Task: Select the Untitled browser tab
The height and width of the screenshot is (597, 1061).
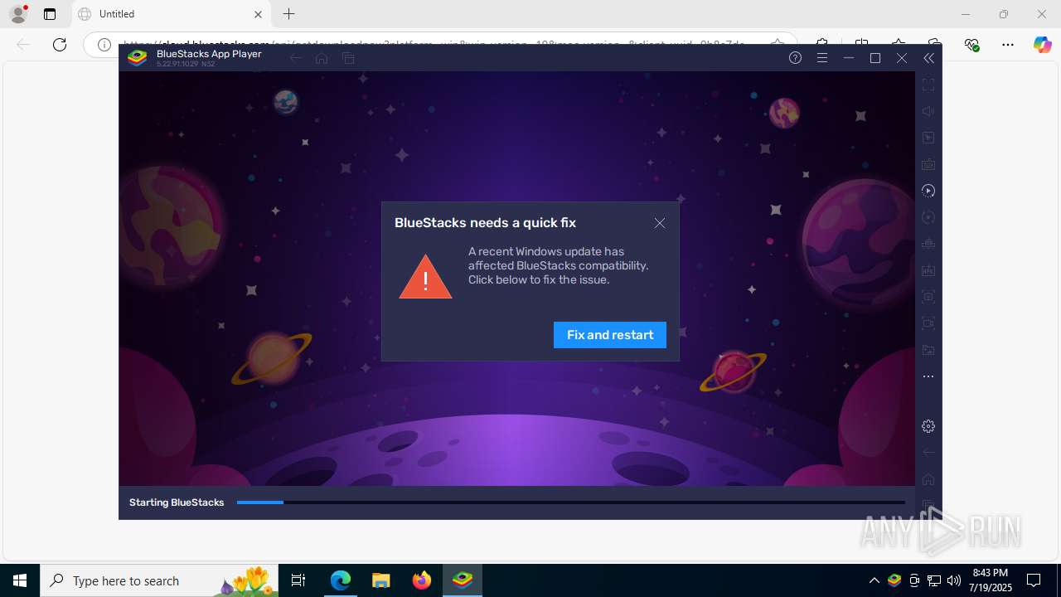Action: coord(172,14)
